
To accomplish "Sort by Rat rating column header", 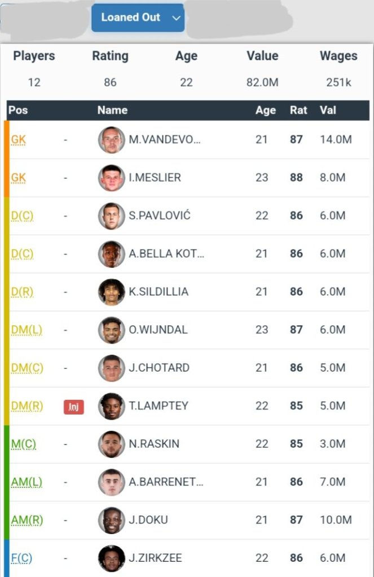I will tap(298, 110).
